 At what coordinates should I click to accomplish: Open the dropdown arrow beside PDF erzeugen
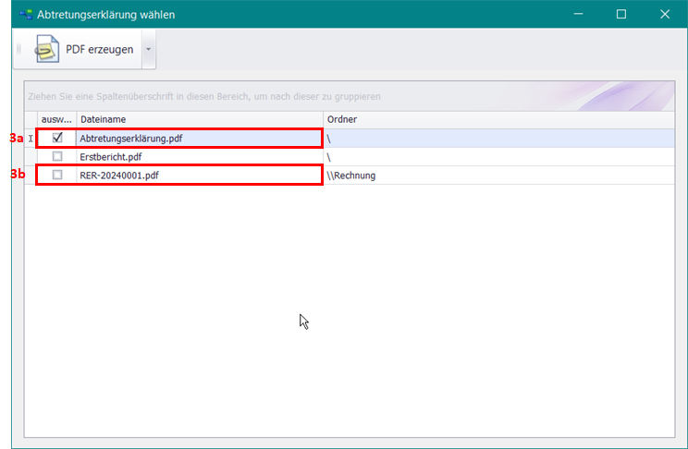tap(148, 49)
